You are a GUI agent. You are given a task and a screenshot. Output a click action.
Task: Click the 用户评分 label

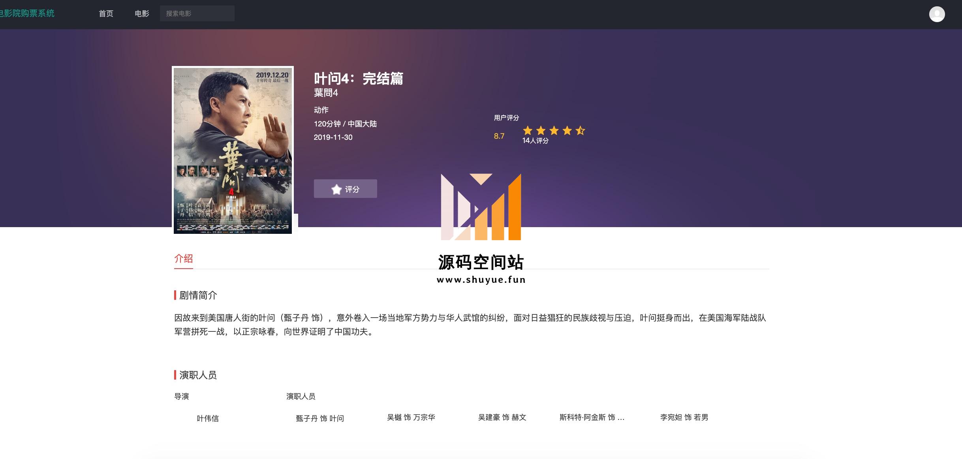(x=506, y=118)
